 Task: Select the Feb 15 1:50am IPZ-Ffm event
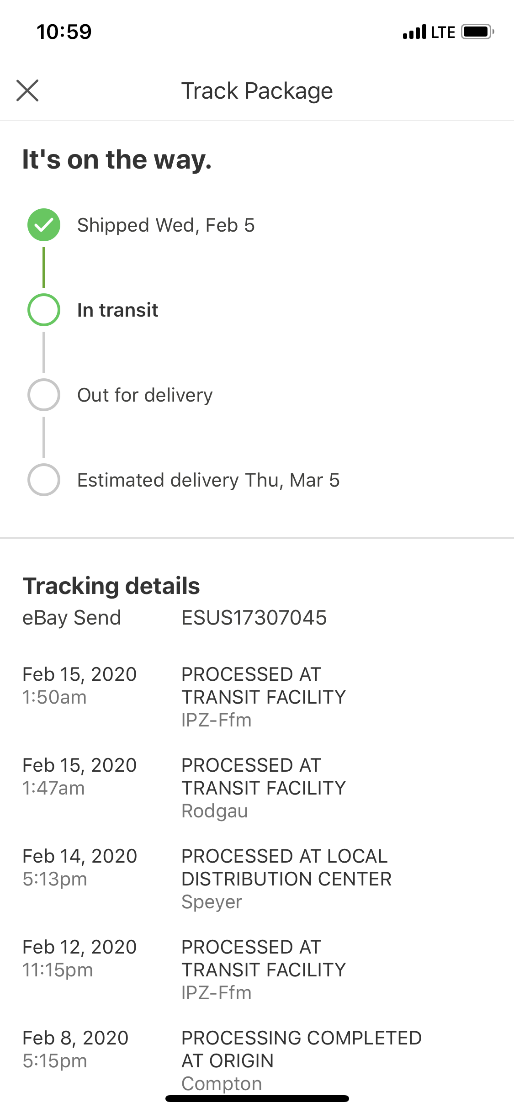[264, 697]
